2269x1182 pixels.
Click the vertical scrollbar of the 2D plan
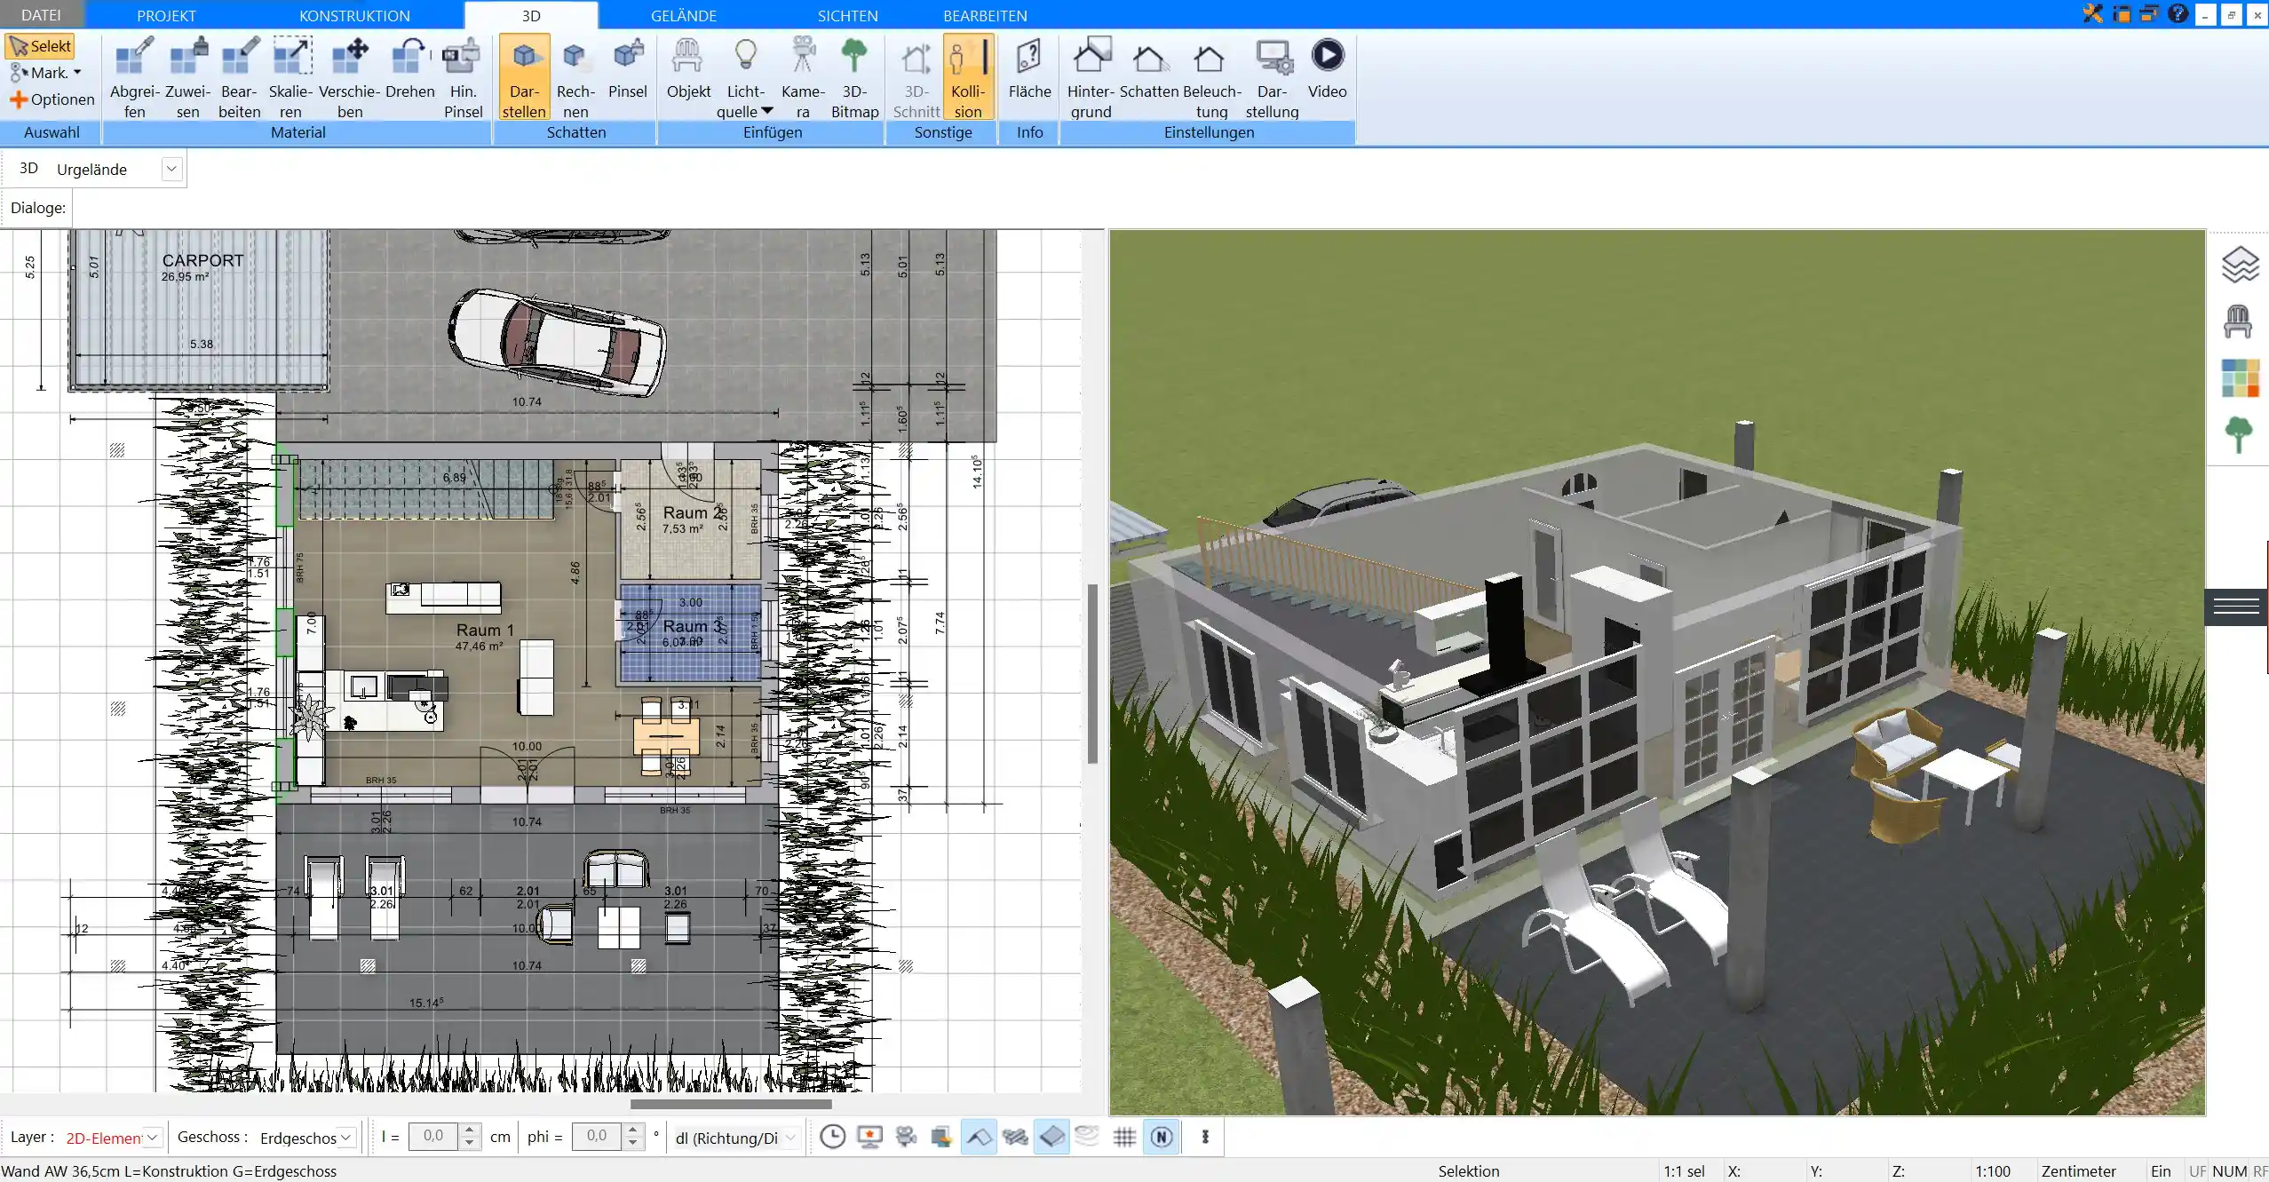click(x=1092, y=672)
